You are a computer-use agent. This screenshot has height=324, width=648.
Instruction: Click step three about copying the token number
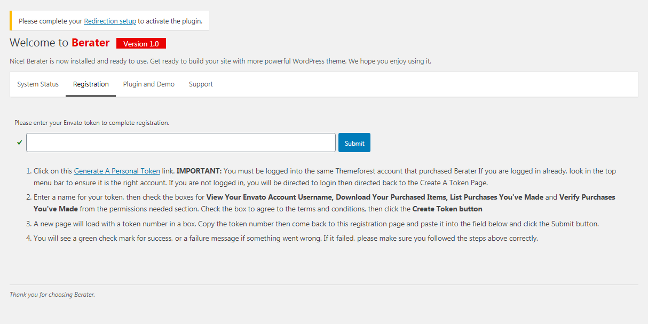316,224
